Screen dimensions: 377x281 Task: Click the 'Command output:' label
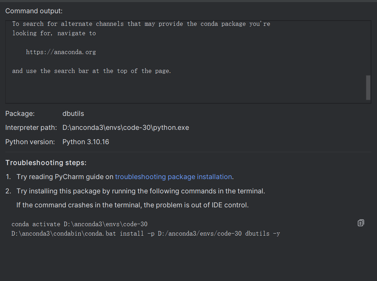pos(34,11)
